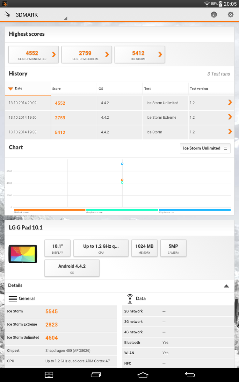
Task: Open Ice Storm Unlimited highest score card
Action: [33, 54]
